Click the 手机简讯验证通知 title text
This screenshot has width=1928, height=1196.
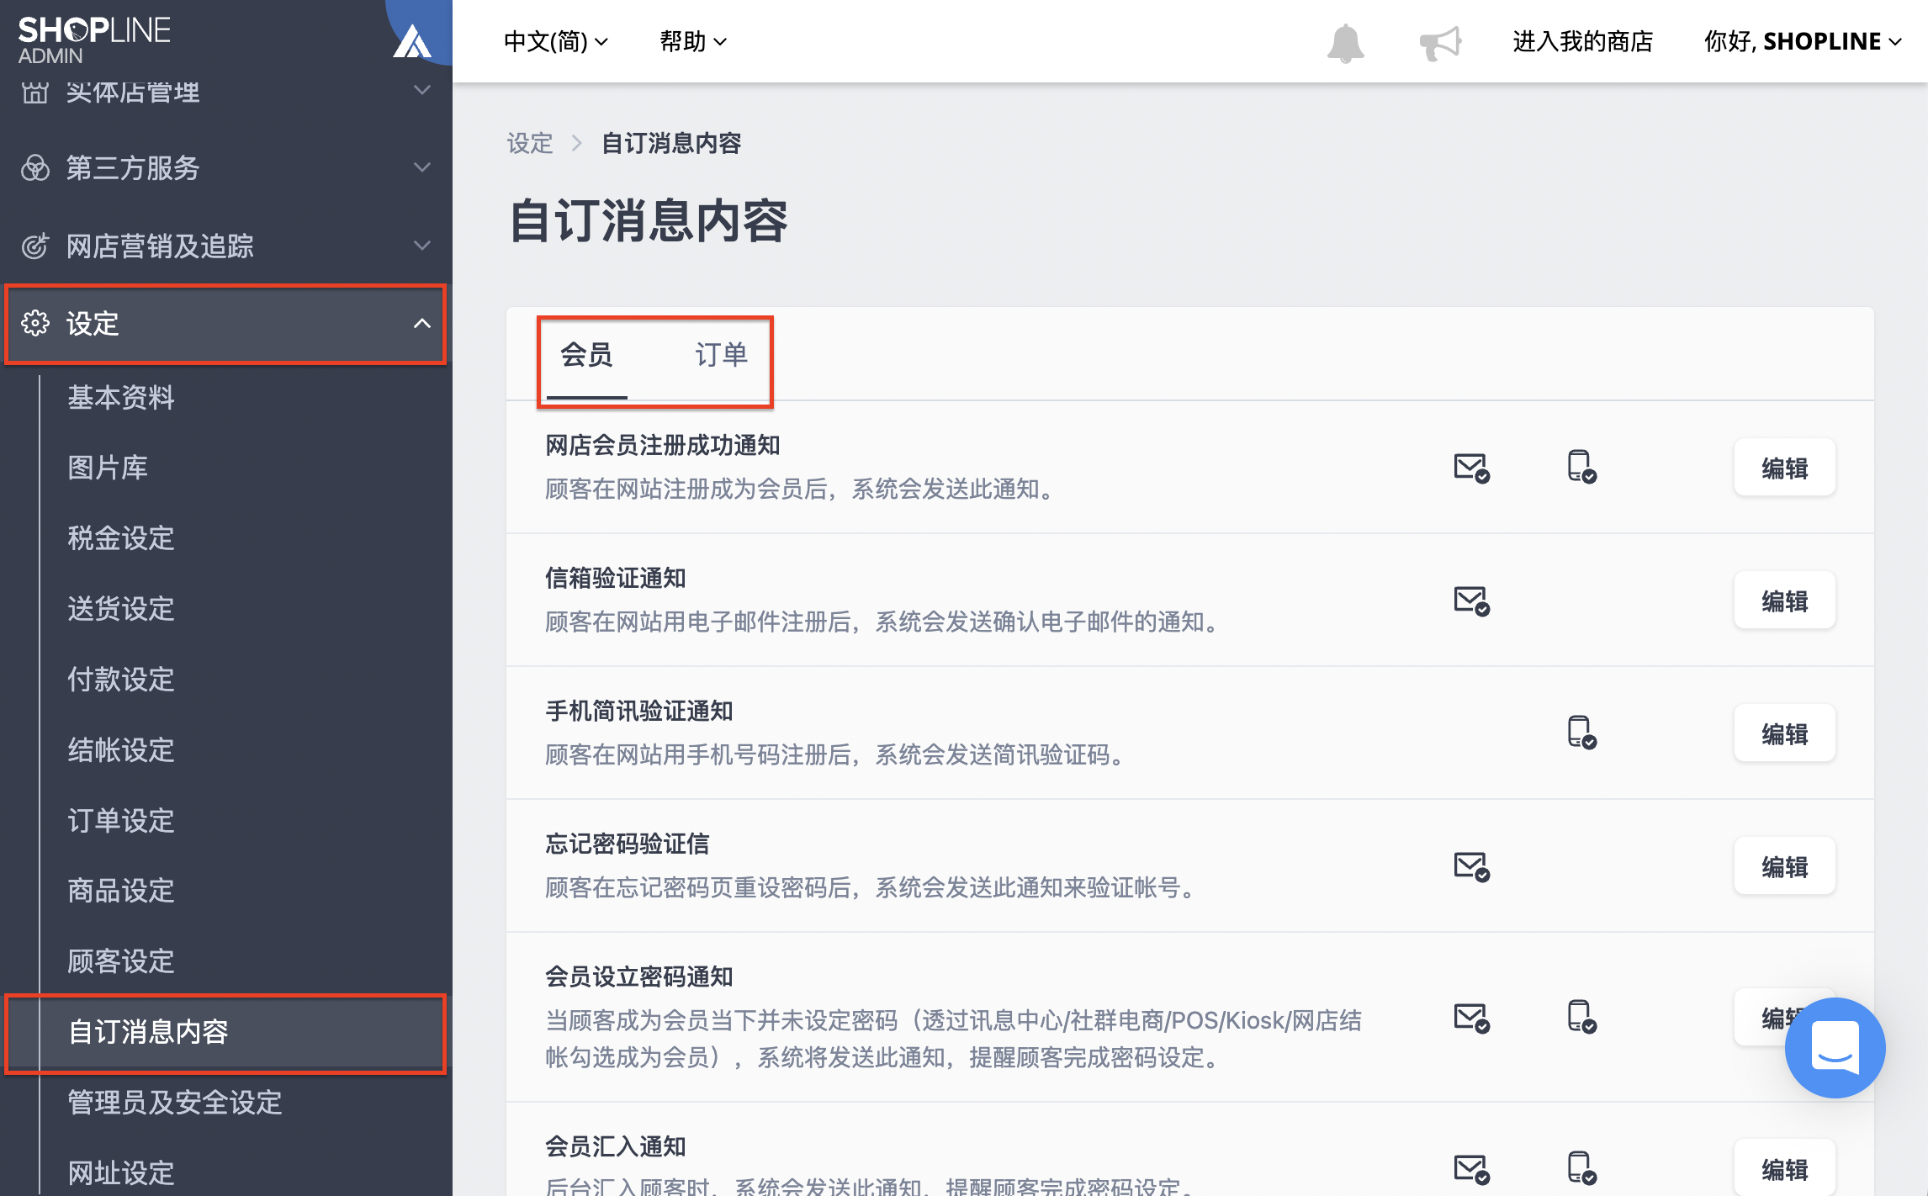coord(639,711)
